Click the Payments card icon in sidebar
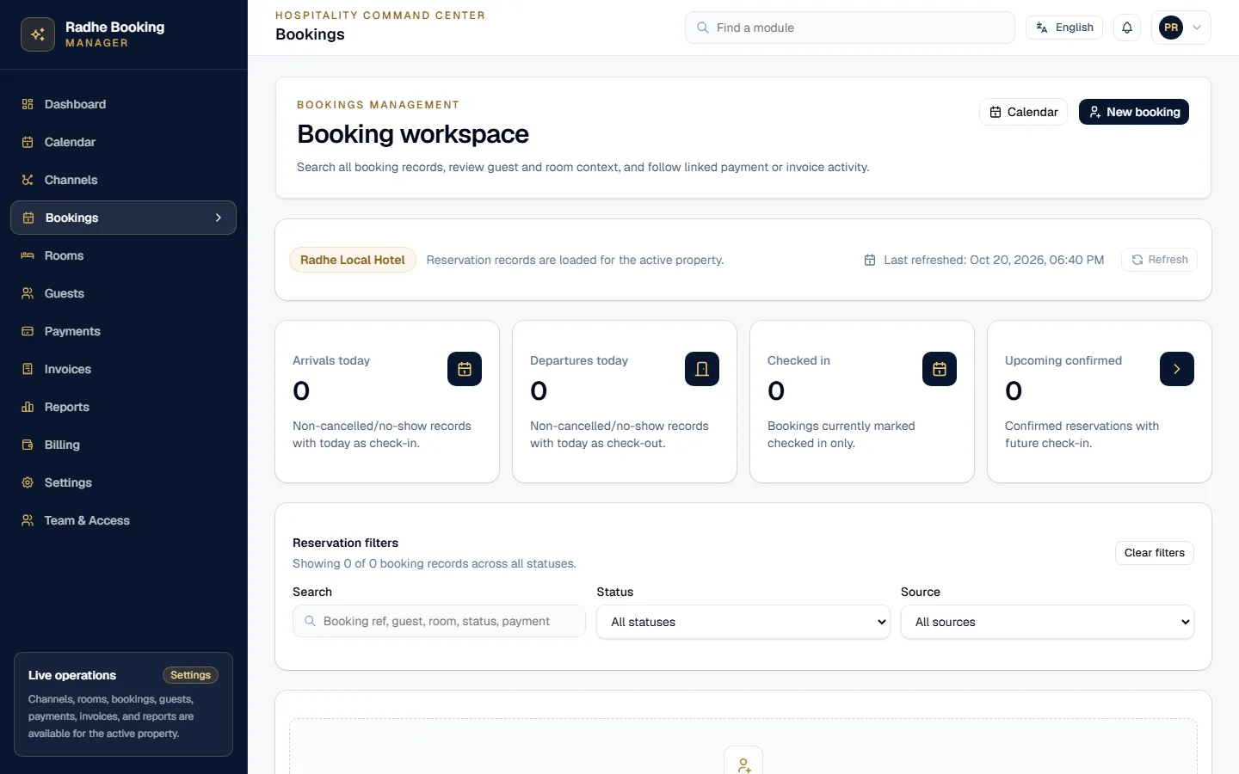 click(x=28, y=331)
